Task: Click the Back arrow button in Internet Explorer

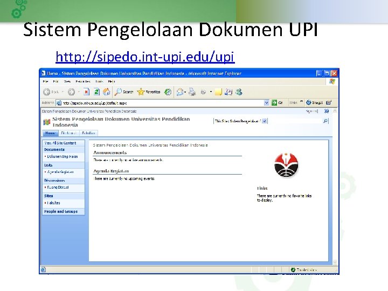Action: point(46,92)
